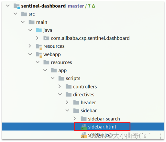Collapse the directives folder chevron
Screen dimensions: 166x142
click(60, 94)
